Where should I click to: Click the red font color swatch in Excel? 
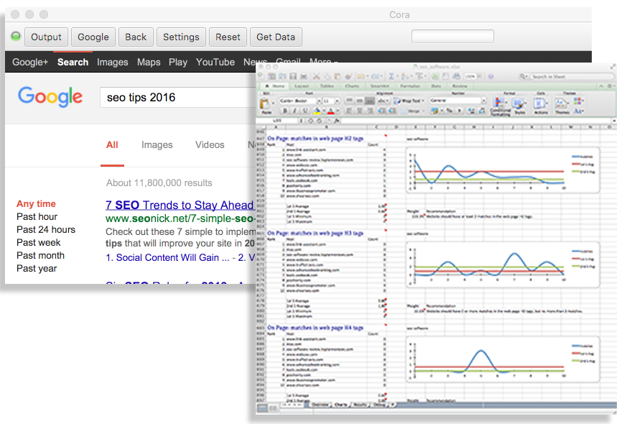click(x=331, y=111)
